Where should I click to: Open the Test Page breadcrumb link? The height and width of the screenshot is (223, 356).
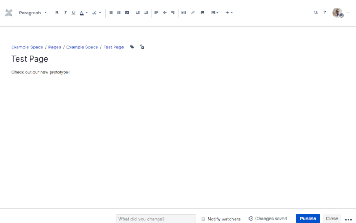click(114, 47)
